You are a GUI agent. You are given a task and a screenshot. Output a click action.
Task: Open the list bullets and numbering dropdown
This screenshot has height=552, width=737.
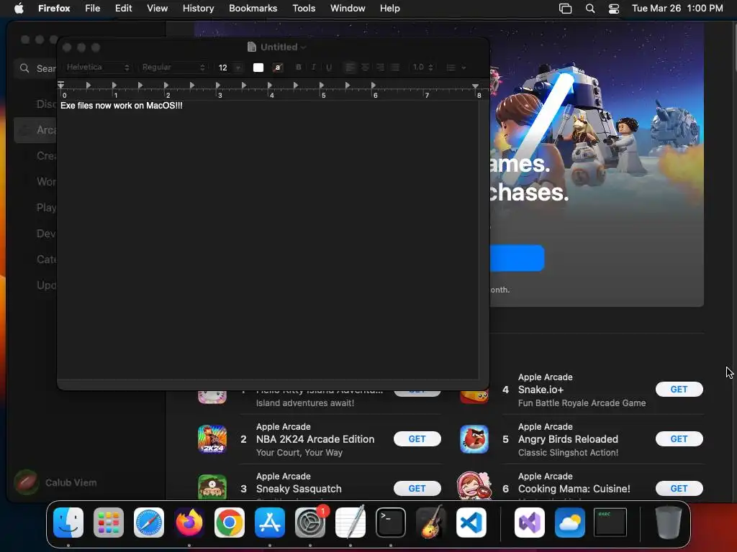point(456,68)
